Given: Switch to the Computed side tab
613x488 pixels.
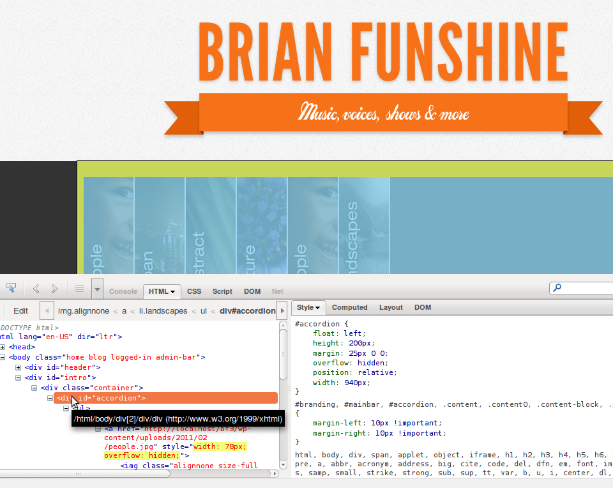Looking at the screenshot, I should [x=349, y=307].
